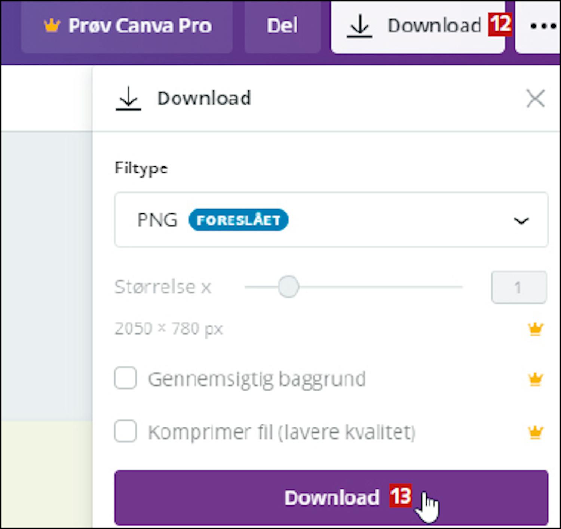
Task: Click the download arrow icon in panel header
Action: [128, 99]
